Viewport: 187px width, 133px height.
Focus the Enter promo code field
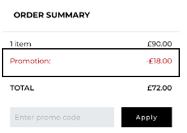pyautogui.click(x=62, y=117)
